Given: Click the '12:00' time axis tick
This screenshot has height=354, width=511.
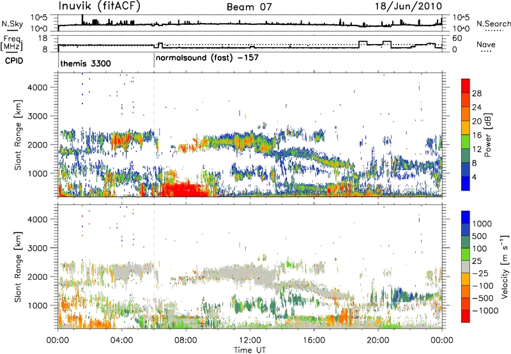Looking at the screenshot, I should coord(250,340).
